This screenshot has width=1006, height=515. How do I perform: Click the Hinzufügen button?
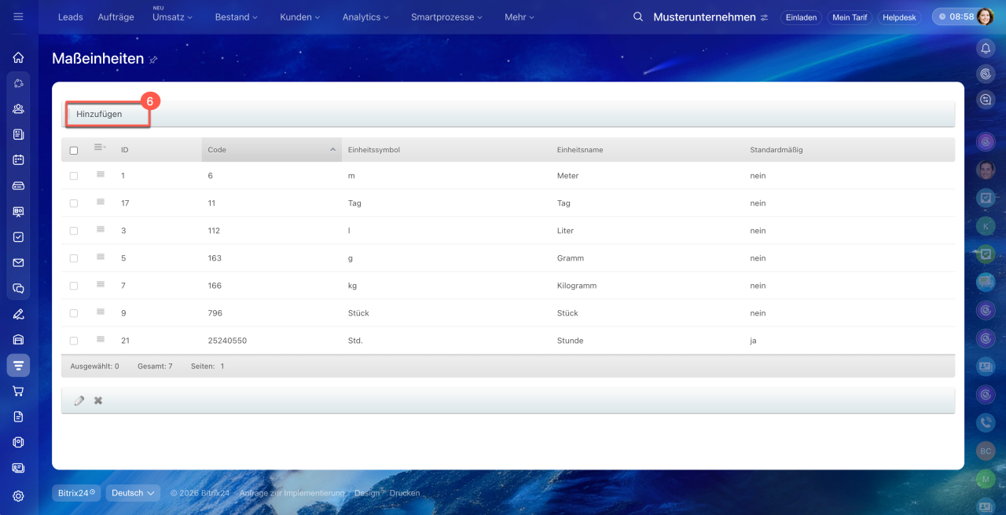tap(99, 114)
